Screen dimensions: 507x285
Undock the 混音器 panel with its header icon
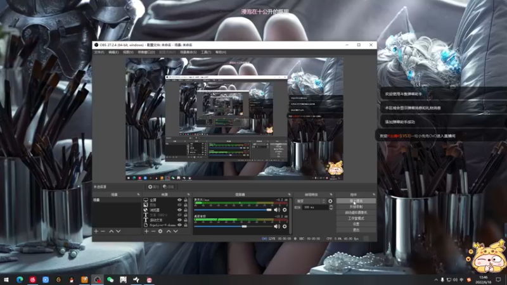(x=290, y=194)
